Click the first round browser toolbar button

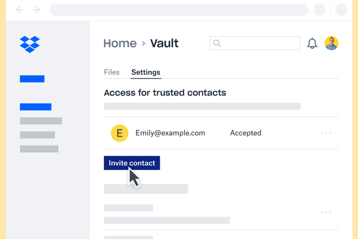pyautogui.click(x=319, y=10)
